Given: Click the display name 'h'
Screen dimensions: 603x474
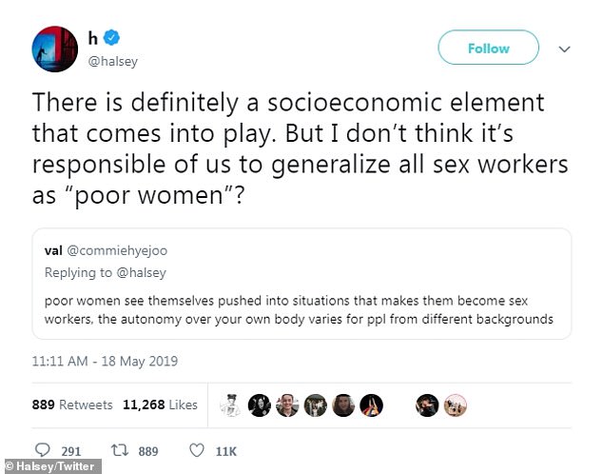Looking at the screenshot, I should [93, 39].
